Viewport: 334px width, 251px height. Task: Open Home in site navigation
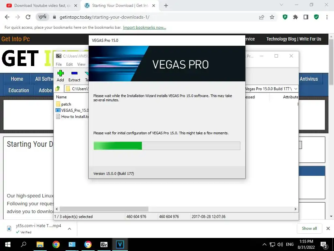17,79
